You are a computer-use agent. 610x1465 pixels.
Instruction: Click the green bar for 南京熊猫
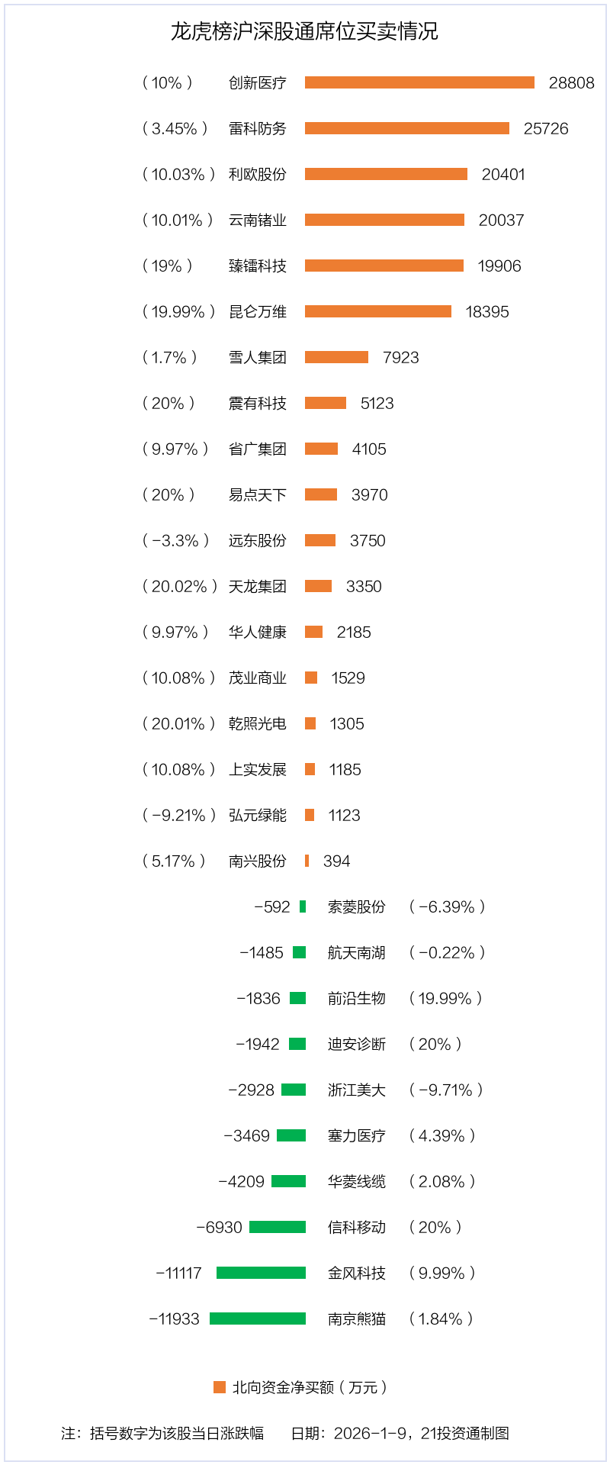coord(258,1318)
